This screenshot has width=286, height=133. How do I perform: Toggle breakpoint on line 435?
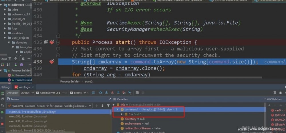(x=52, y=42)
